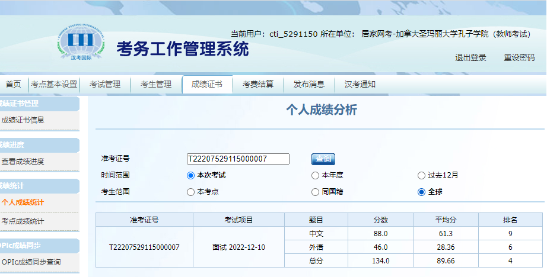Click the 准考证号 input field
547x277 pixels.
(238, 159)
